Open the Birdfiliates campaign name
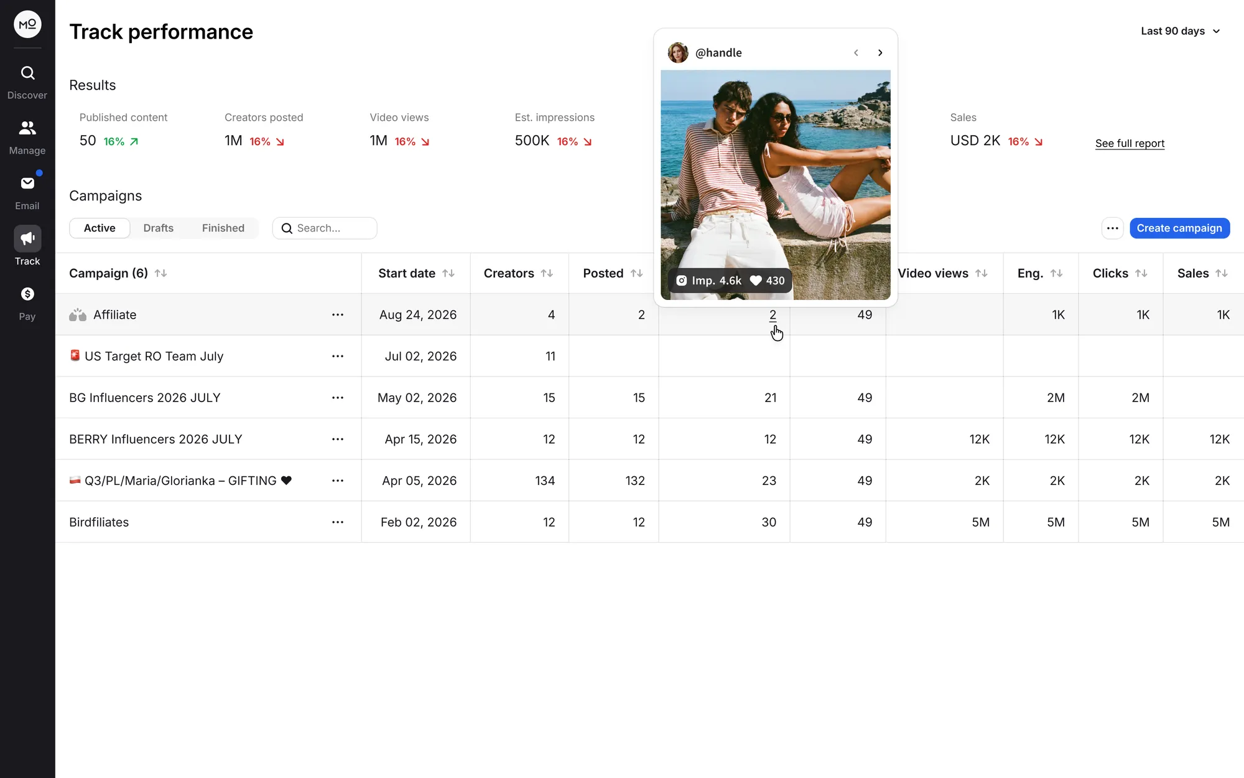This screenshot has width=1244, height=778. (99, 522)
